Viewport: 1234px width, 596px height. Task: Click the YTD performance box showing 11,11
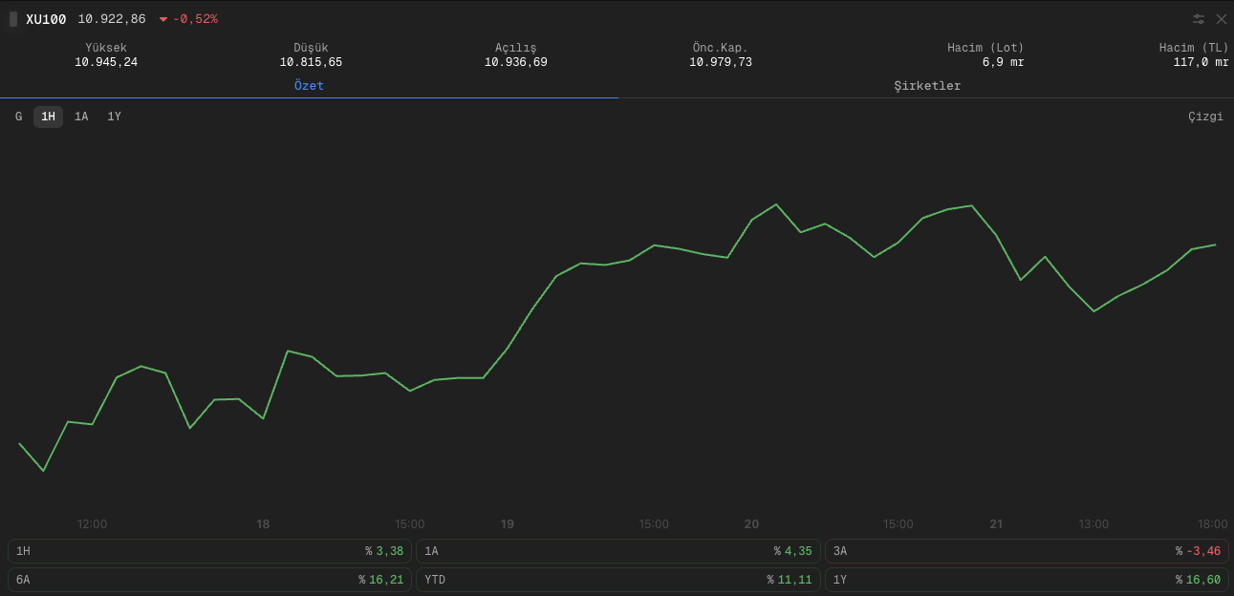(617, 580)
